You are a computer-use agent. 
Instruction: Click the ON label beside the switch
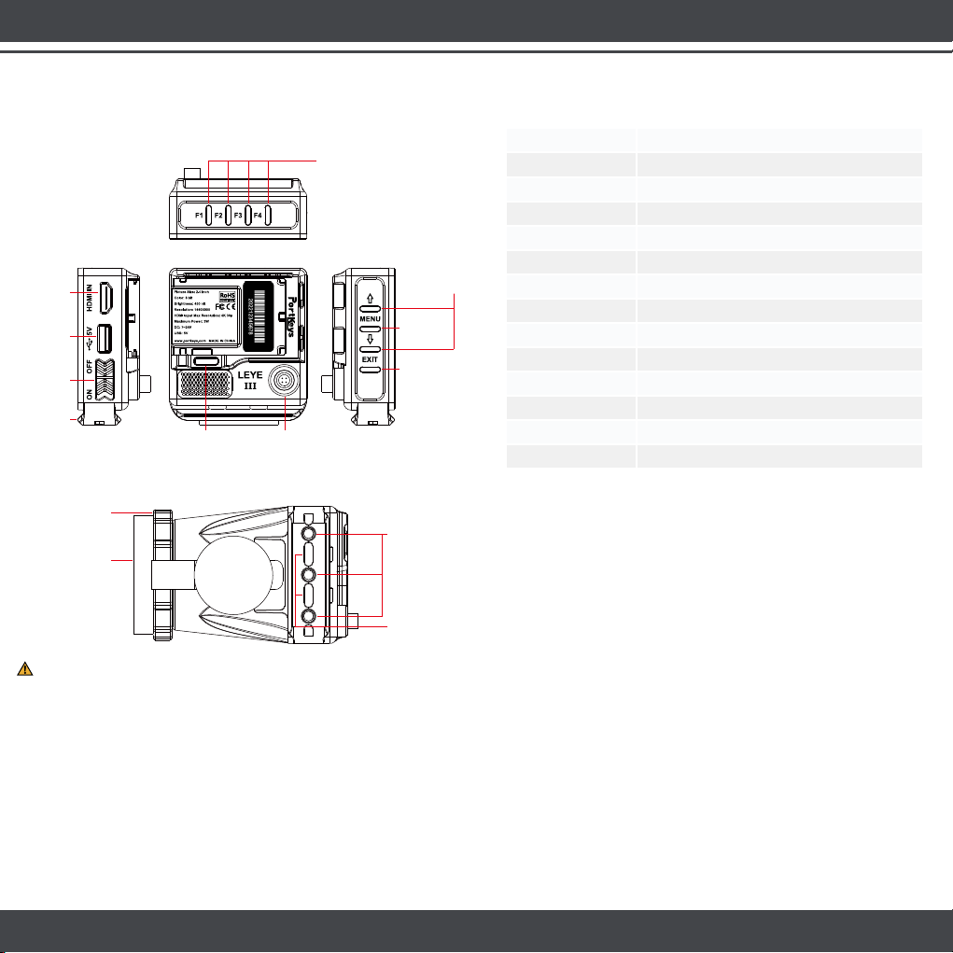(x=90, y=394)
